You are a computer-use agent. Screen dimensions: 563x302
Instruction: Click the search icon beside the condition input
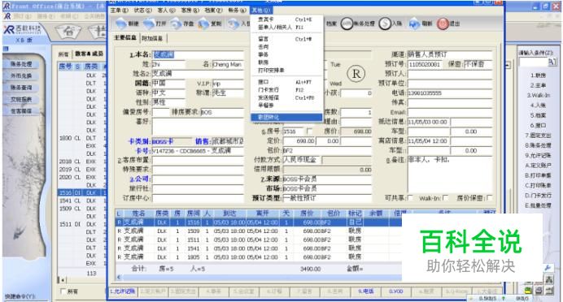tap(552, 62)
